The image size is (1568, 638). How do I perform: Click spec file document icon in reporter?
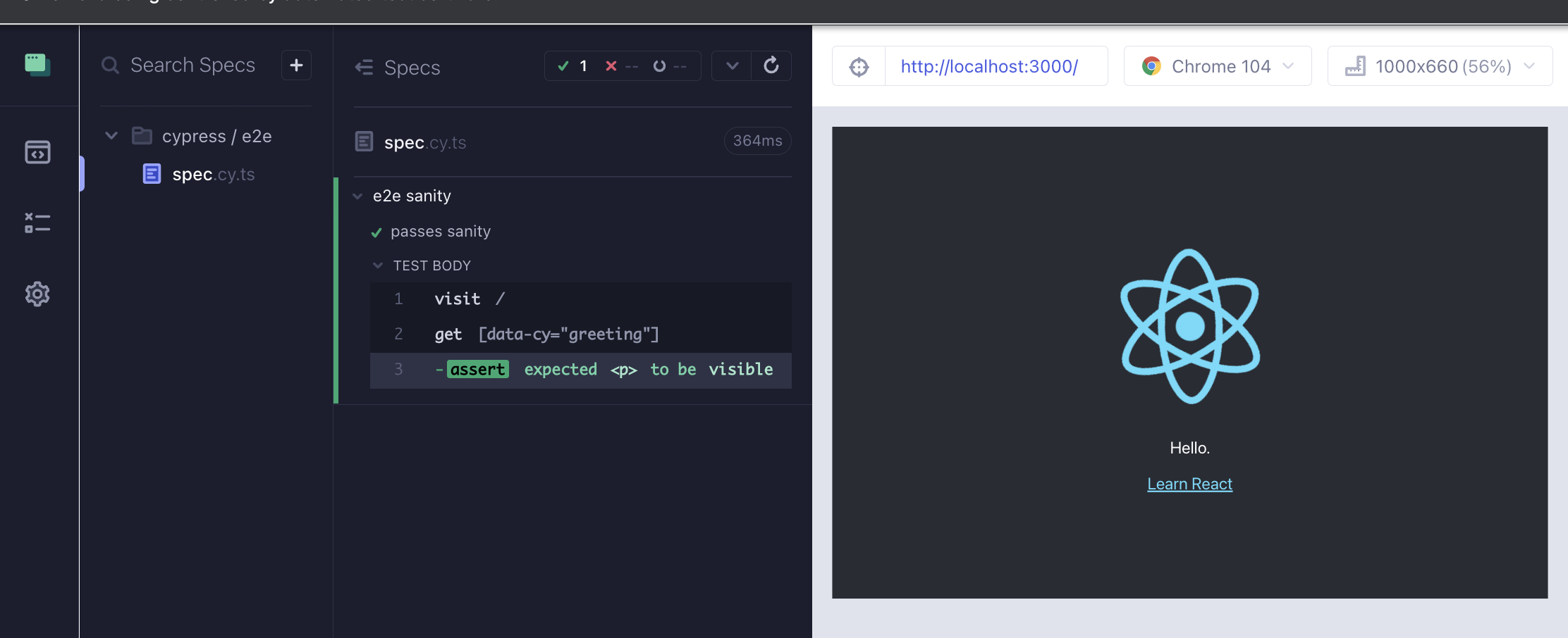click(364, 142)
